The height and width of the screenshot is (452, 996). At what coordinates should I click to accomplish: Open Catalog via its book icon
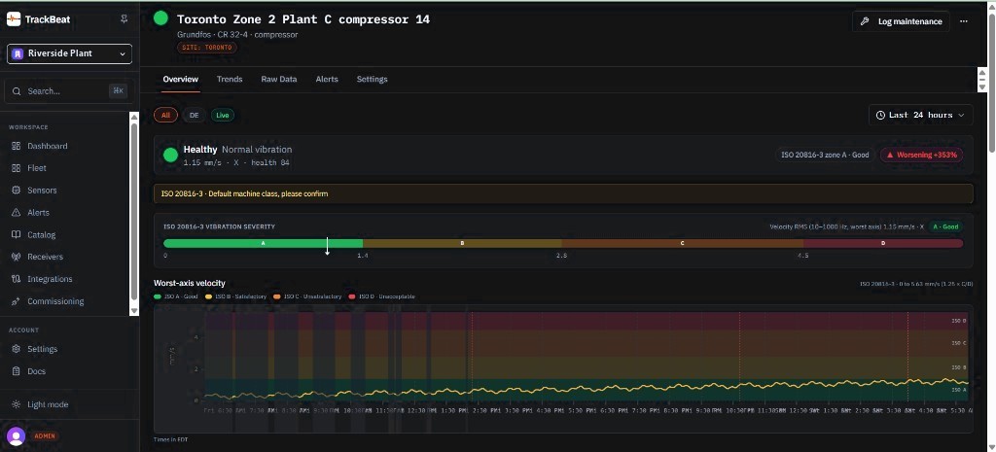[x=16, y=235]
